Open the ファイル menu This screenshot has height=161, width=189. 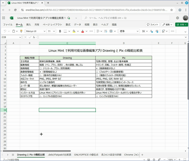click(x=8, y=25)
